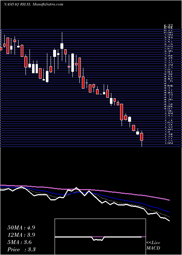The width and height of the screenshot is (182, 255).
Task: Click the NASDAQ RILYL MunafaSutra.com title text
Action: tap(33, 4)
